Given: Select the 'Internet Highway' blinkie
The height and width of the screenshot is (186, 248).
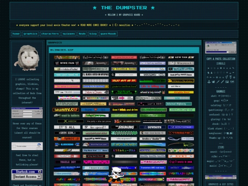Looking at the screenshot, I should 179,104.
